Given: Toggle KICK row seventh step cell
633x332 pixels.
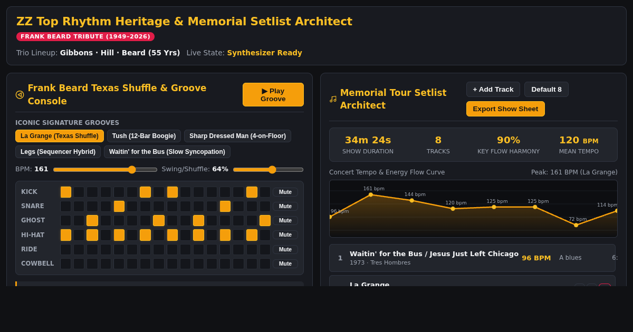Looking at the screenshot, I should point(146,192).
